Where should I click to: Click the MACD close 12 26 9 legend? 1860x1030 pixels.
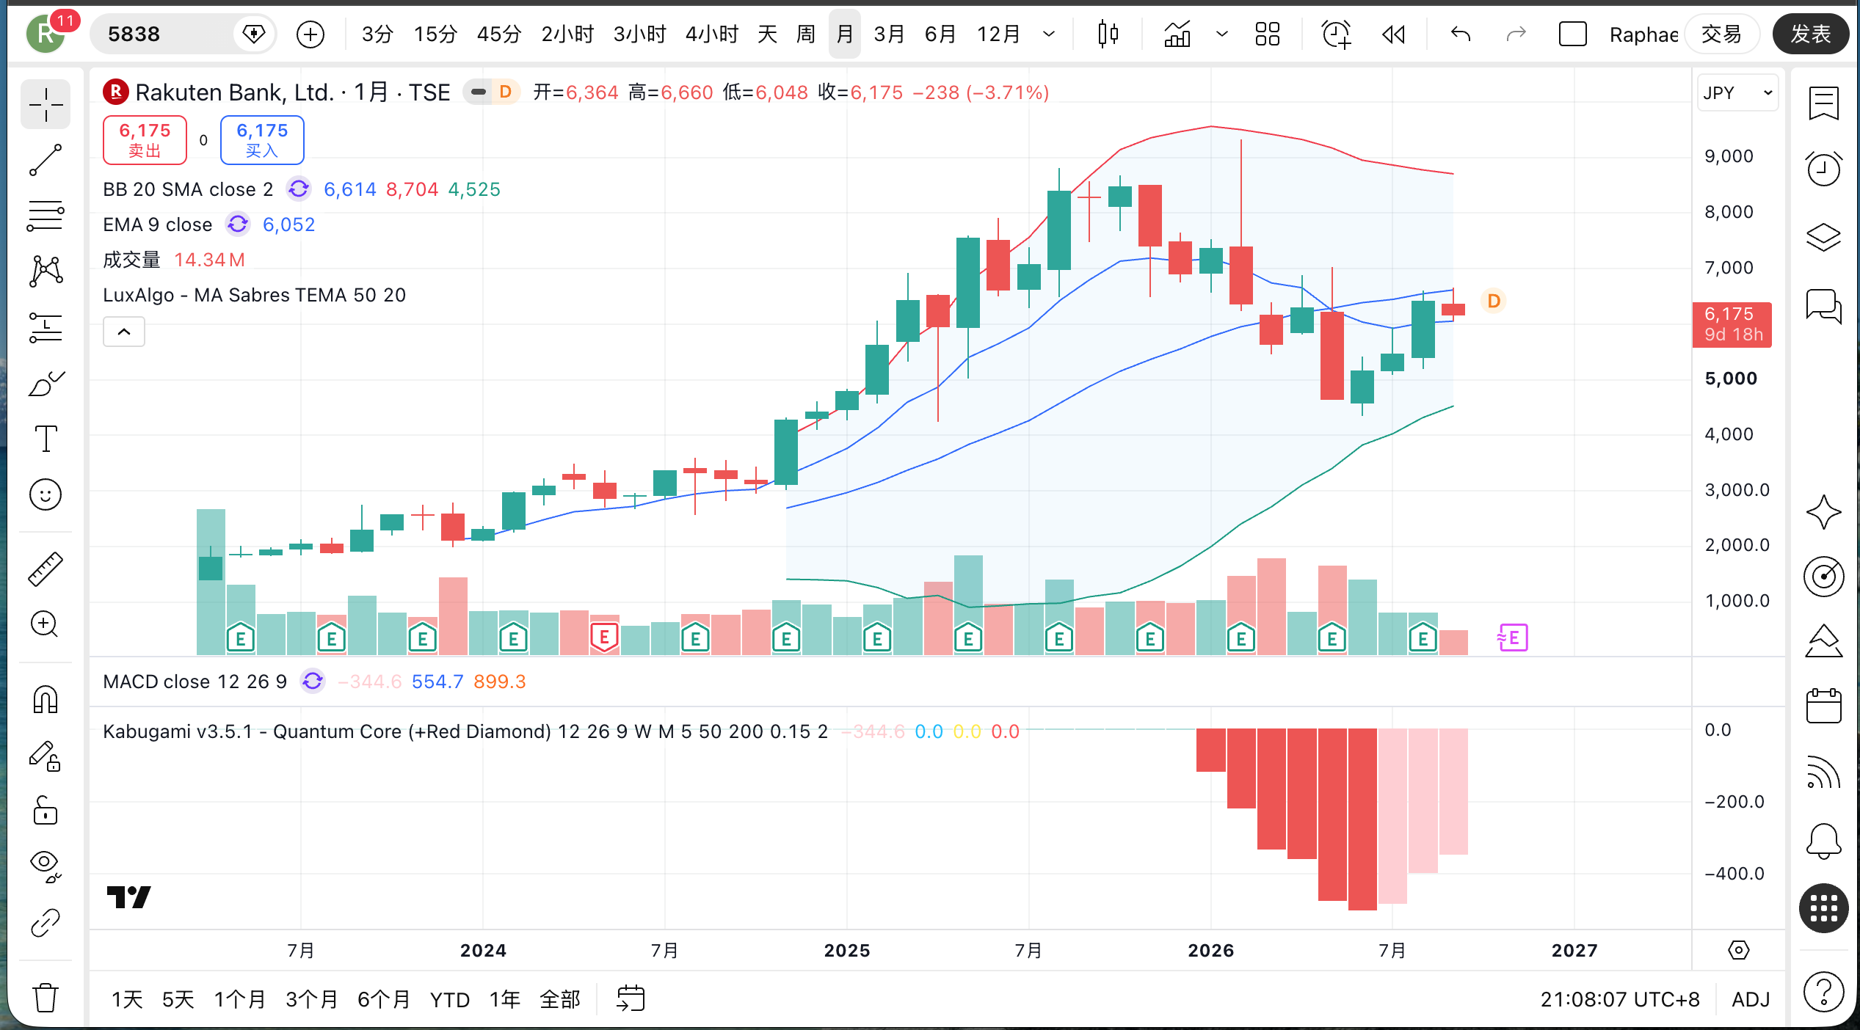(195, 682)
